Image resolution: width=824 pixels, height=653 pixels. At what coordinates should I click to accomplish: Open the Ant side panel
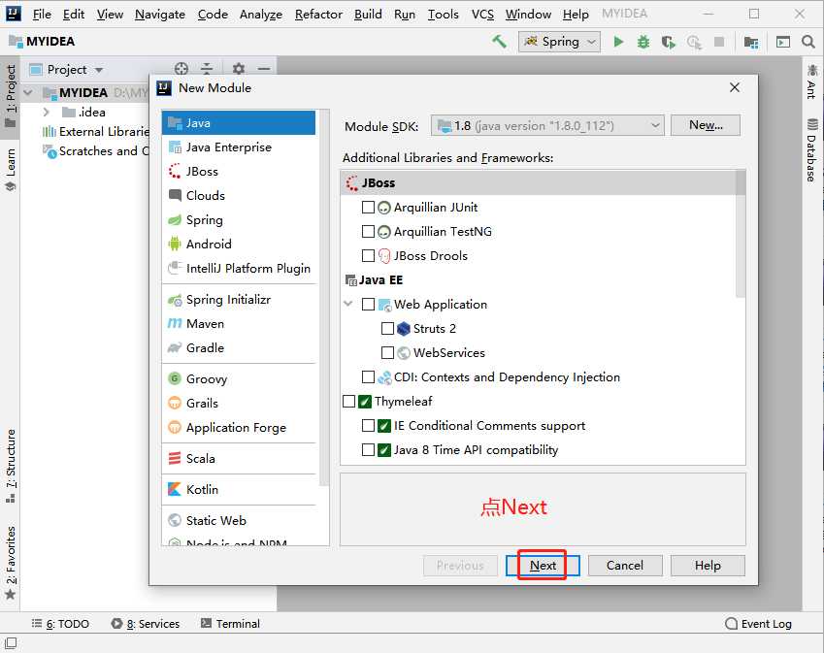click(x=812, y=82)
